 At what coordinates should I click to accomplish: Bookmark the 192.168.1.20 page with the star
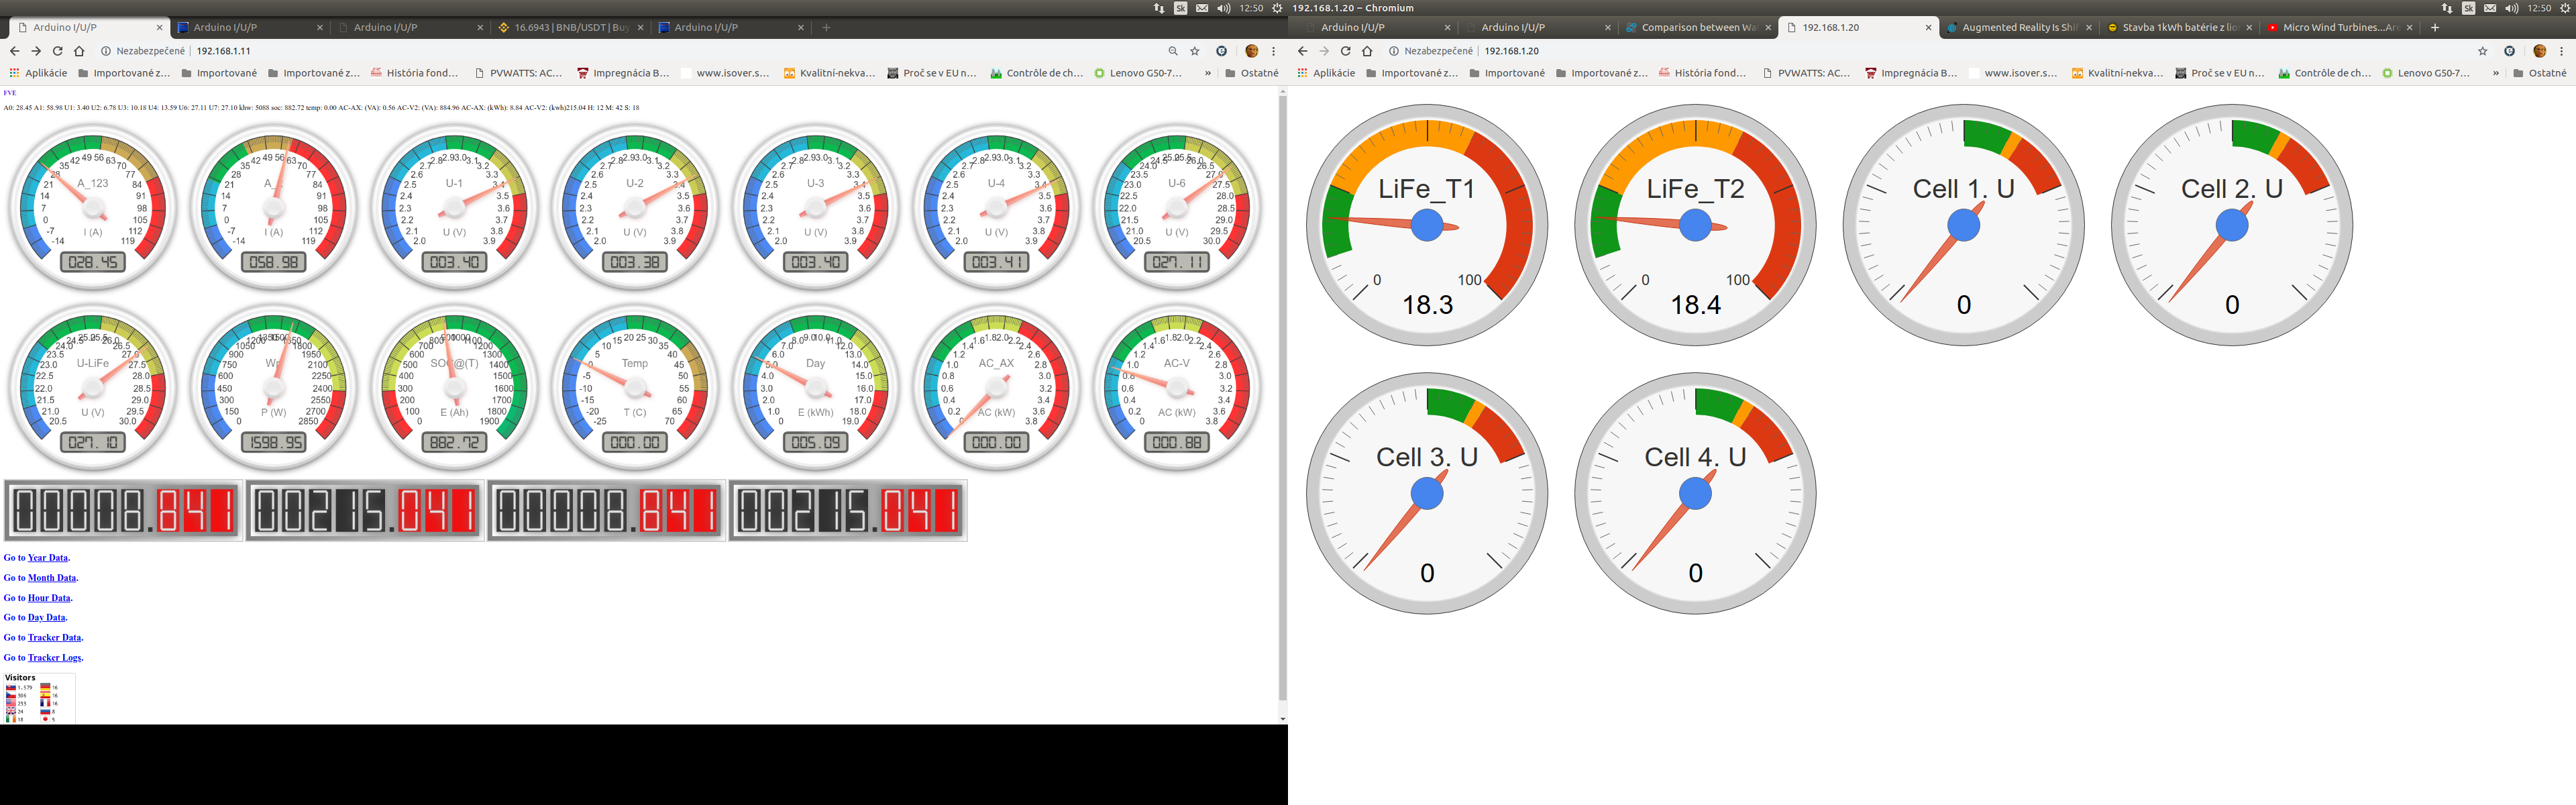(2482, 51)
